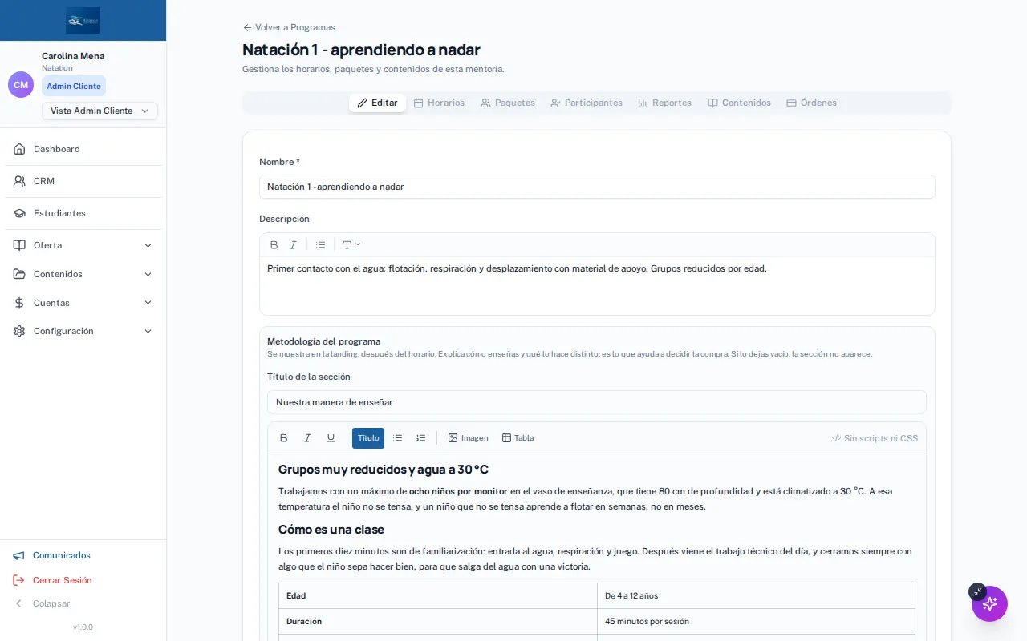Screen dimensions: 1027x641
Task: Click the Nombre input field
Action: click(x=597, y=187)
